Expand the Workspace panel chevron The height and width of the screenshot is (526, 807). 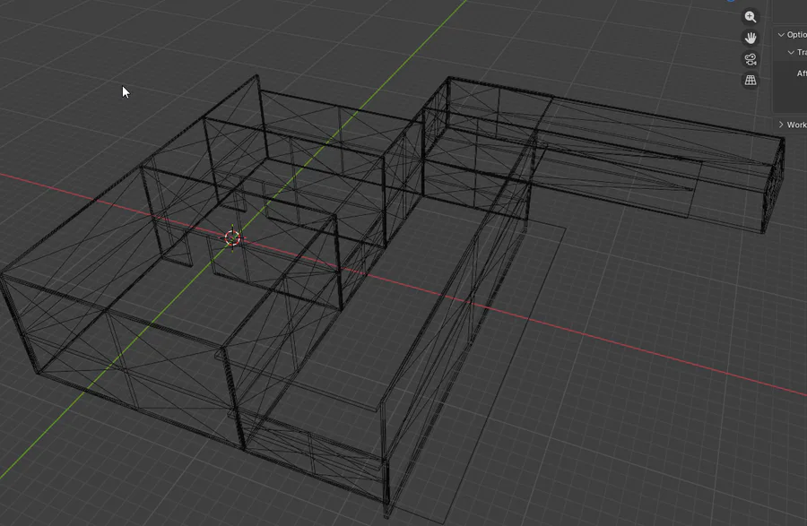(781, 125)
